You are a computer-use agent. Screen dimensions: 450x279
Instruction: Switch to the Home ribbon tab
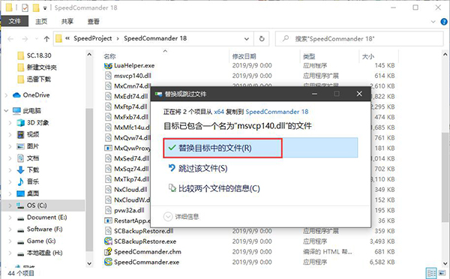coord(41,21)
